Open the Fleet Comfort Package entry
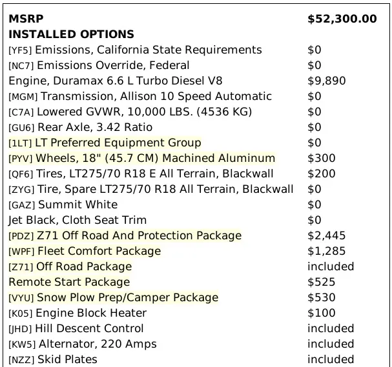This screenshot has height=367, width=392. coord(99,251)
